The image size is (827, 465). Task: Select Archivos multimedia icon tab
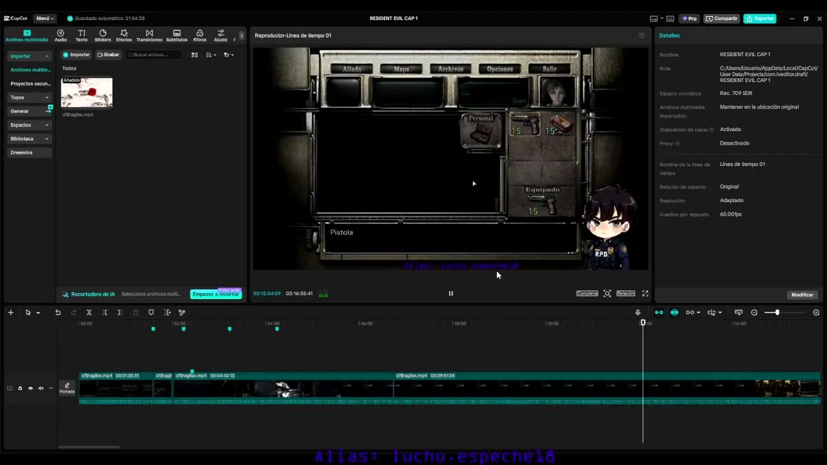(27, 36)
